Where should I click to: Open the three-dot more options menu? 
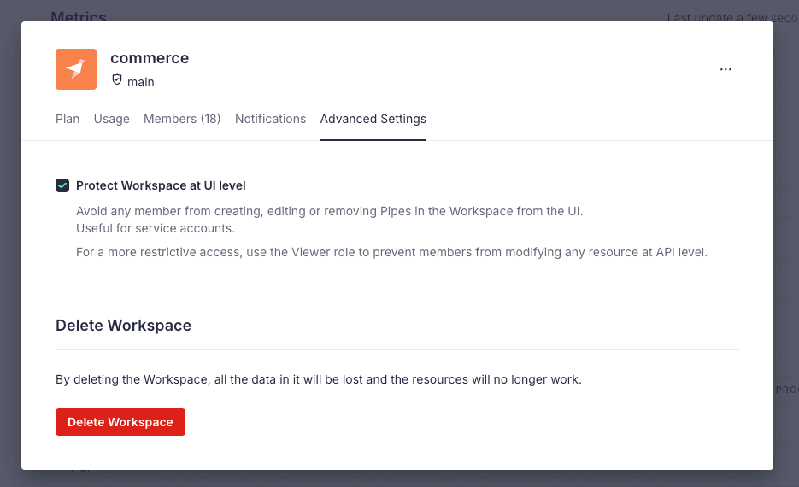[726, 69]
